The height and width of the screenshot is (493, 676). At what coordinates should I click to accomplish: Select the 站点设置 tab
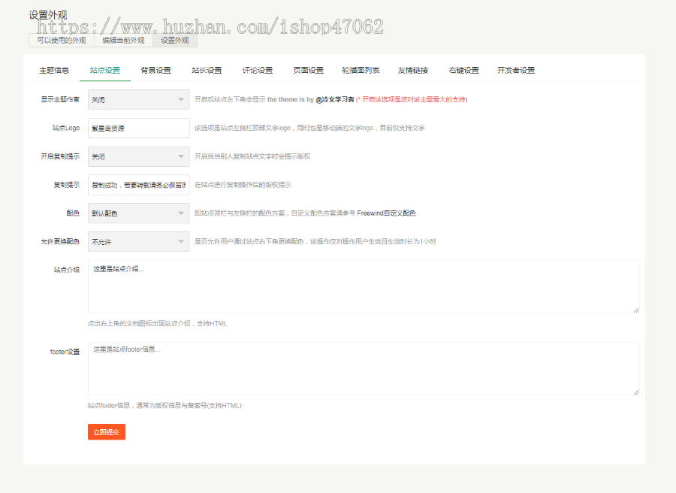[105, 71]
